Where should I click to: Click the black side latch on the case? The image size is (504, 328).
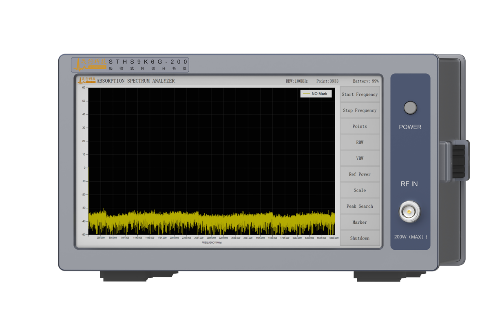click(x=458, y=161)
